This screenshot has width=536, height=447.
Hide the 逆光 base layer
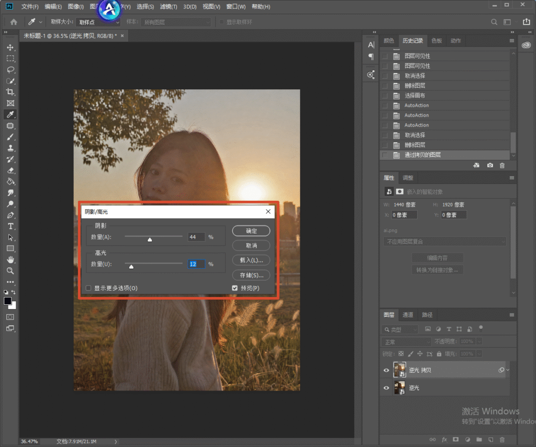click(386, 387)
